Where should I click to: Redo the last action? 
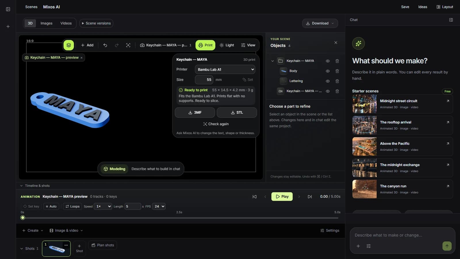pyautogui.click(x=117, y=45)
